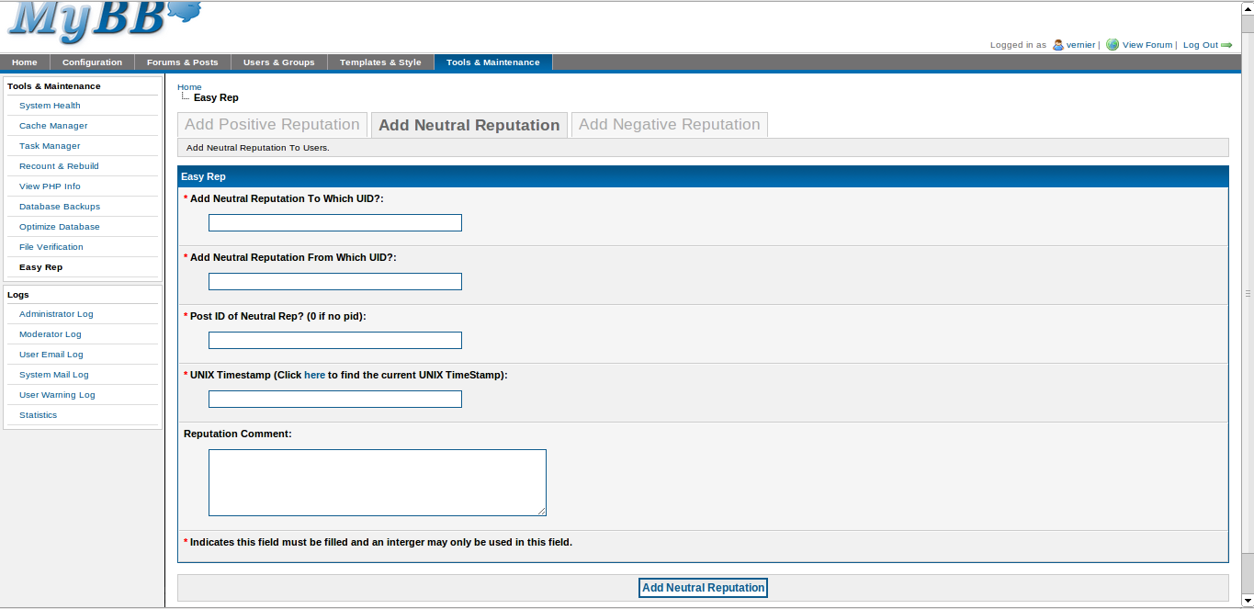
Task: Open System Health in the sidebar
Action: [50, 106]
